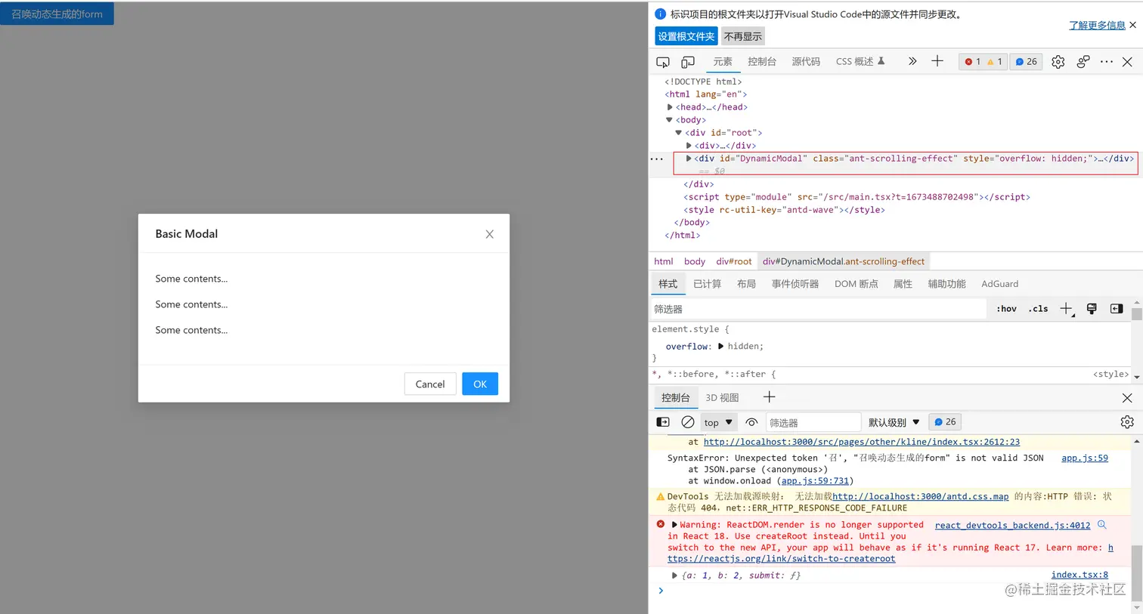Toggle device emulation icon in DevTools
The width and height of the screenshot is (1143, 614).
[x=688, y=62]
